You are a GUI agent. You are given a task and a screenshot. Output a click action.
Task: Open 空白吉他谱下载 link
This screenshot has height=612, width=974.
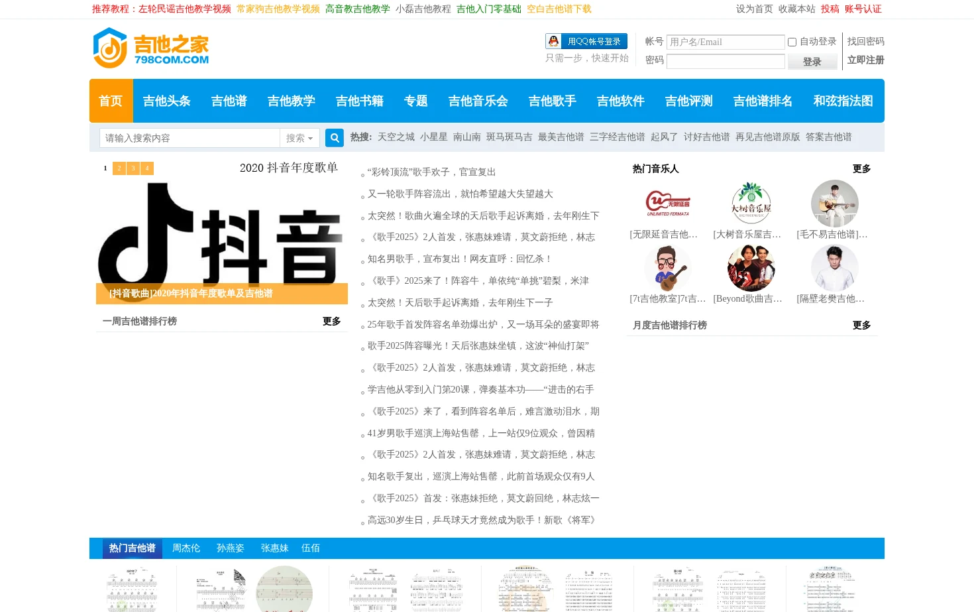pos(559,9)
